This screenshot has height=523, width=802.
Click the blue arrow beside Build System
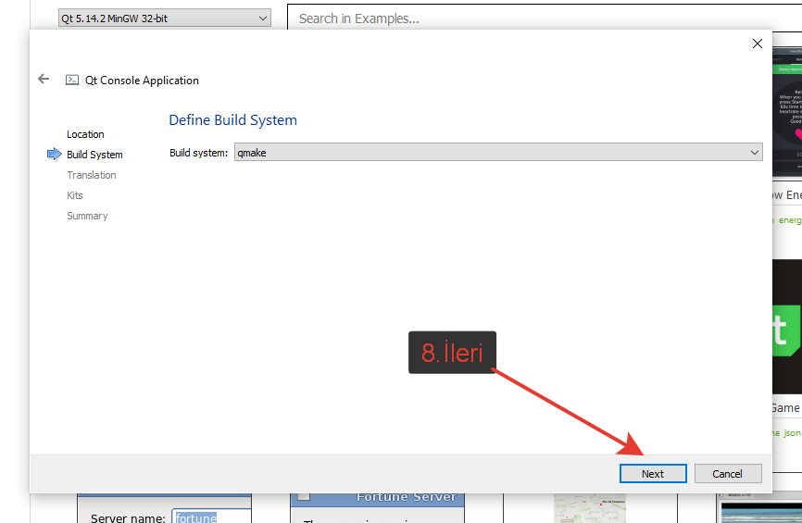(54, 155)
